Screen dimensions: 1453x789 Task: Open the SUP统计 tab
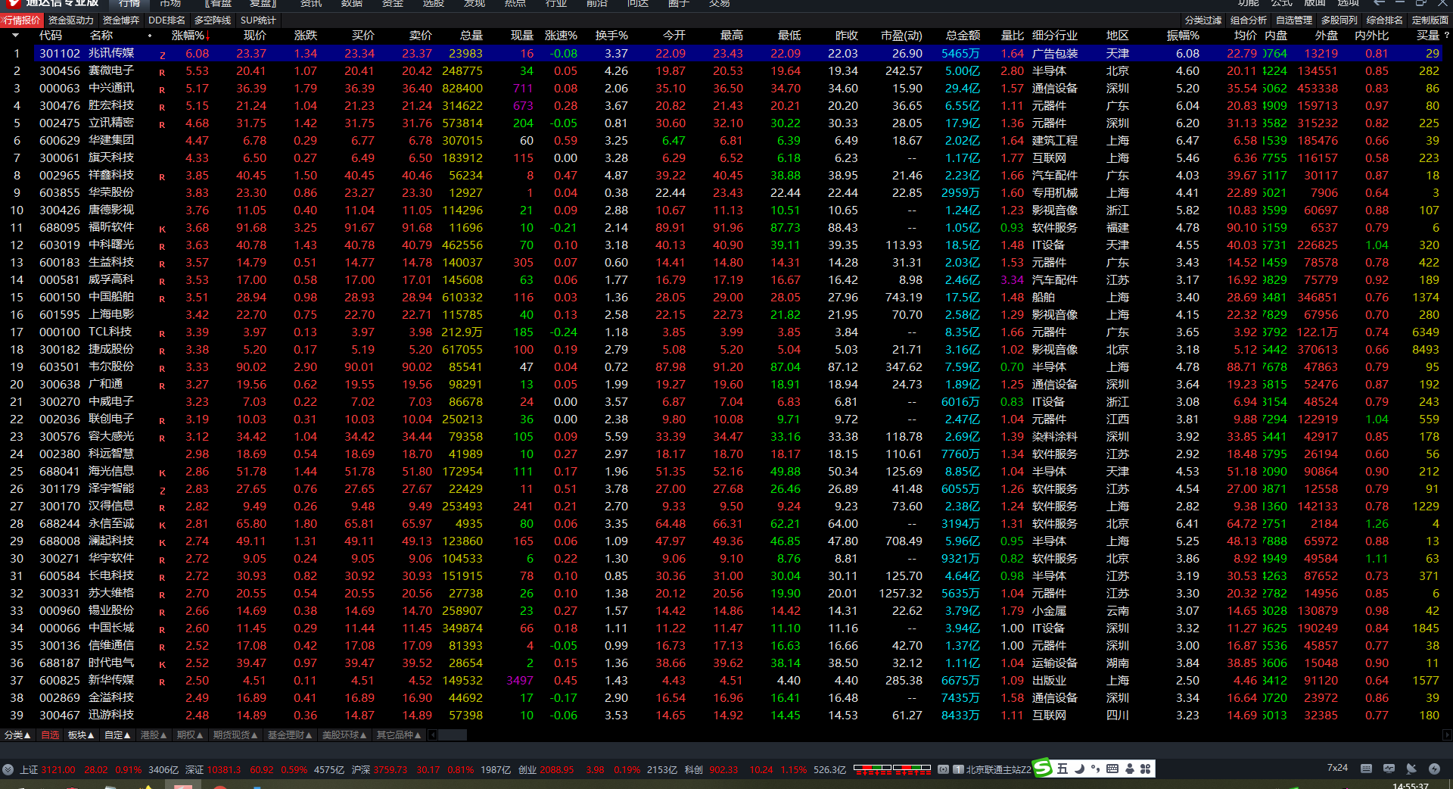pyautogui.click(x=258, y=20)
